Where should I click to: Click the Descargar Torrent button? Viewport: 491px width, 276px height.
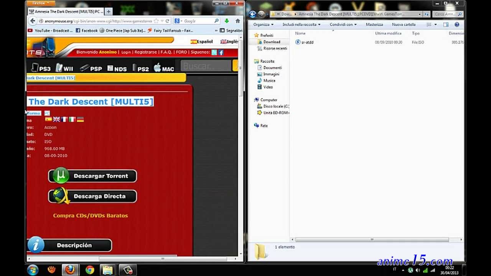pos(92,176)
